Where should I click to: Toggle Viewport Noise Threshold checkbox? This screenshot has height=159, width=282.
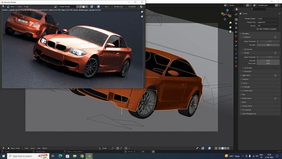tap(258, 42)
